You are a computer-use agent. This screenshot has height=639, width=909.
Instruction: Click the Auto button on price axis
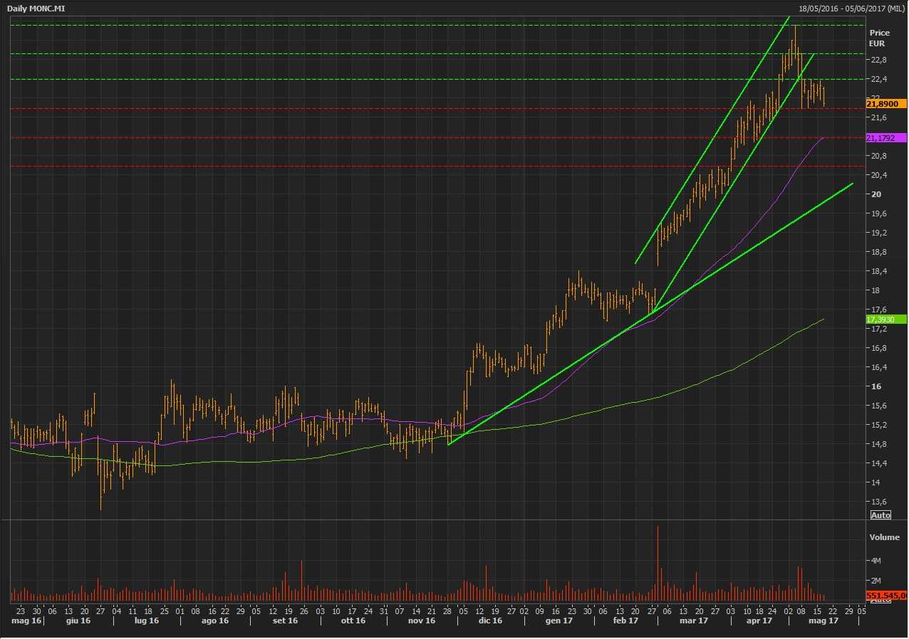(x=881, y=515)
